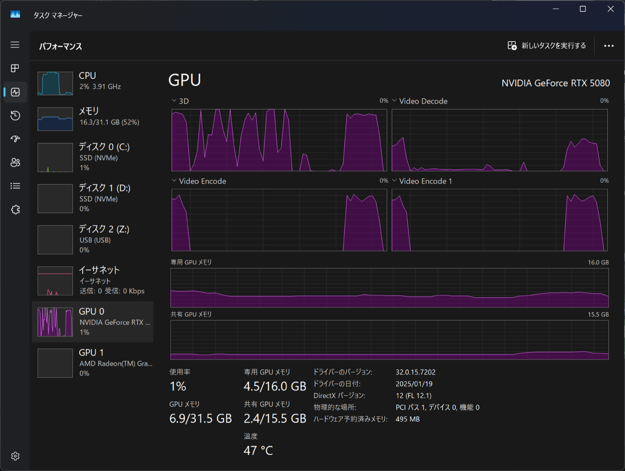625x471 pixels.
Task: Open the Details page icon
Action: [x=15, y=186]
